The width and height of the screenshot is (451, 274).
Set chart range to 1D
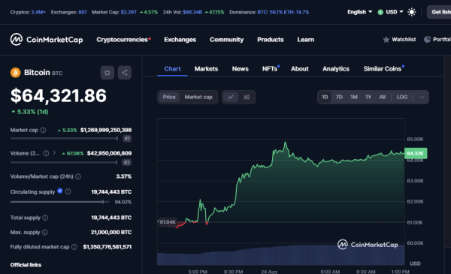coord(325,97)
